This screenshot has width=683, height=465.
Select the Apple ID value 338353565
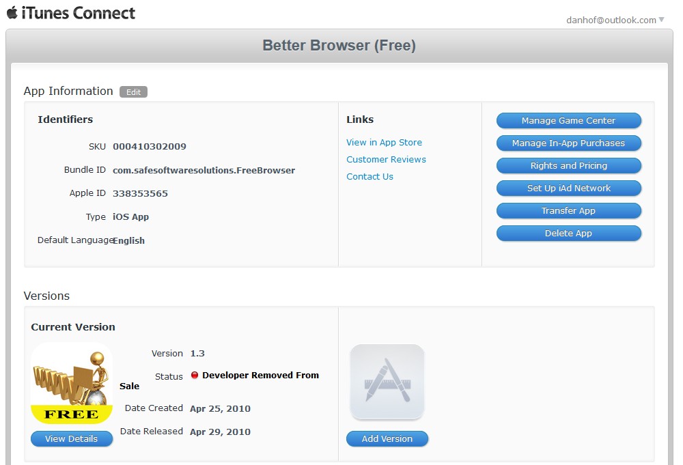coord(140,193)
